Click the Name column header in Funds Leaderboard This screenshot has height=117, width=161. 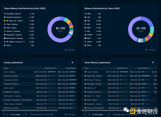click(6, 68)
